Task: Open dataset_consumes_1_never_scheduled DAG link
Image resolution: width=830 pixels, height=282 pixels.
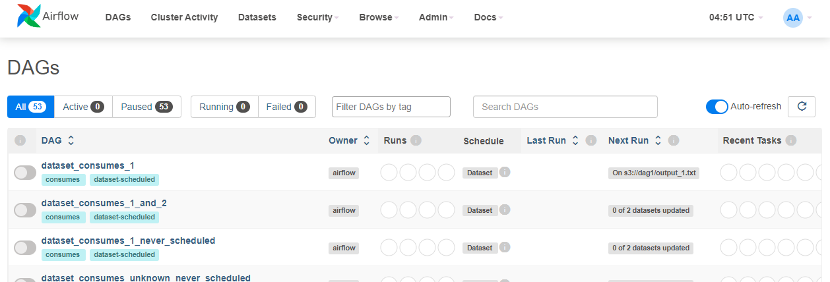Action: click(128, 240)
